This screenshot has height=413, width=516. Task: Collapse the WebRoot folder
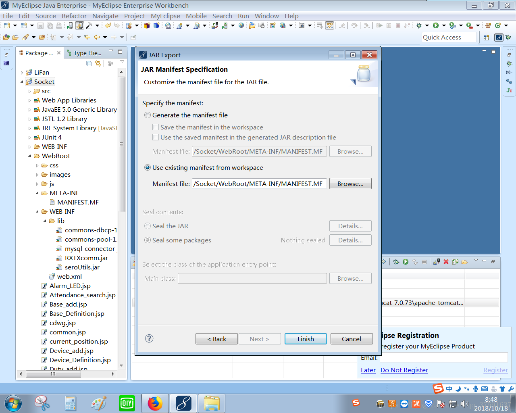[x=29, y=156]
